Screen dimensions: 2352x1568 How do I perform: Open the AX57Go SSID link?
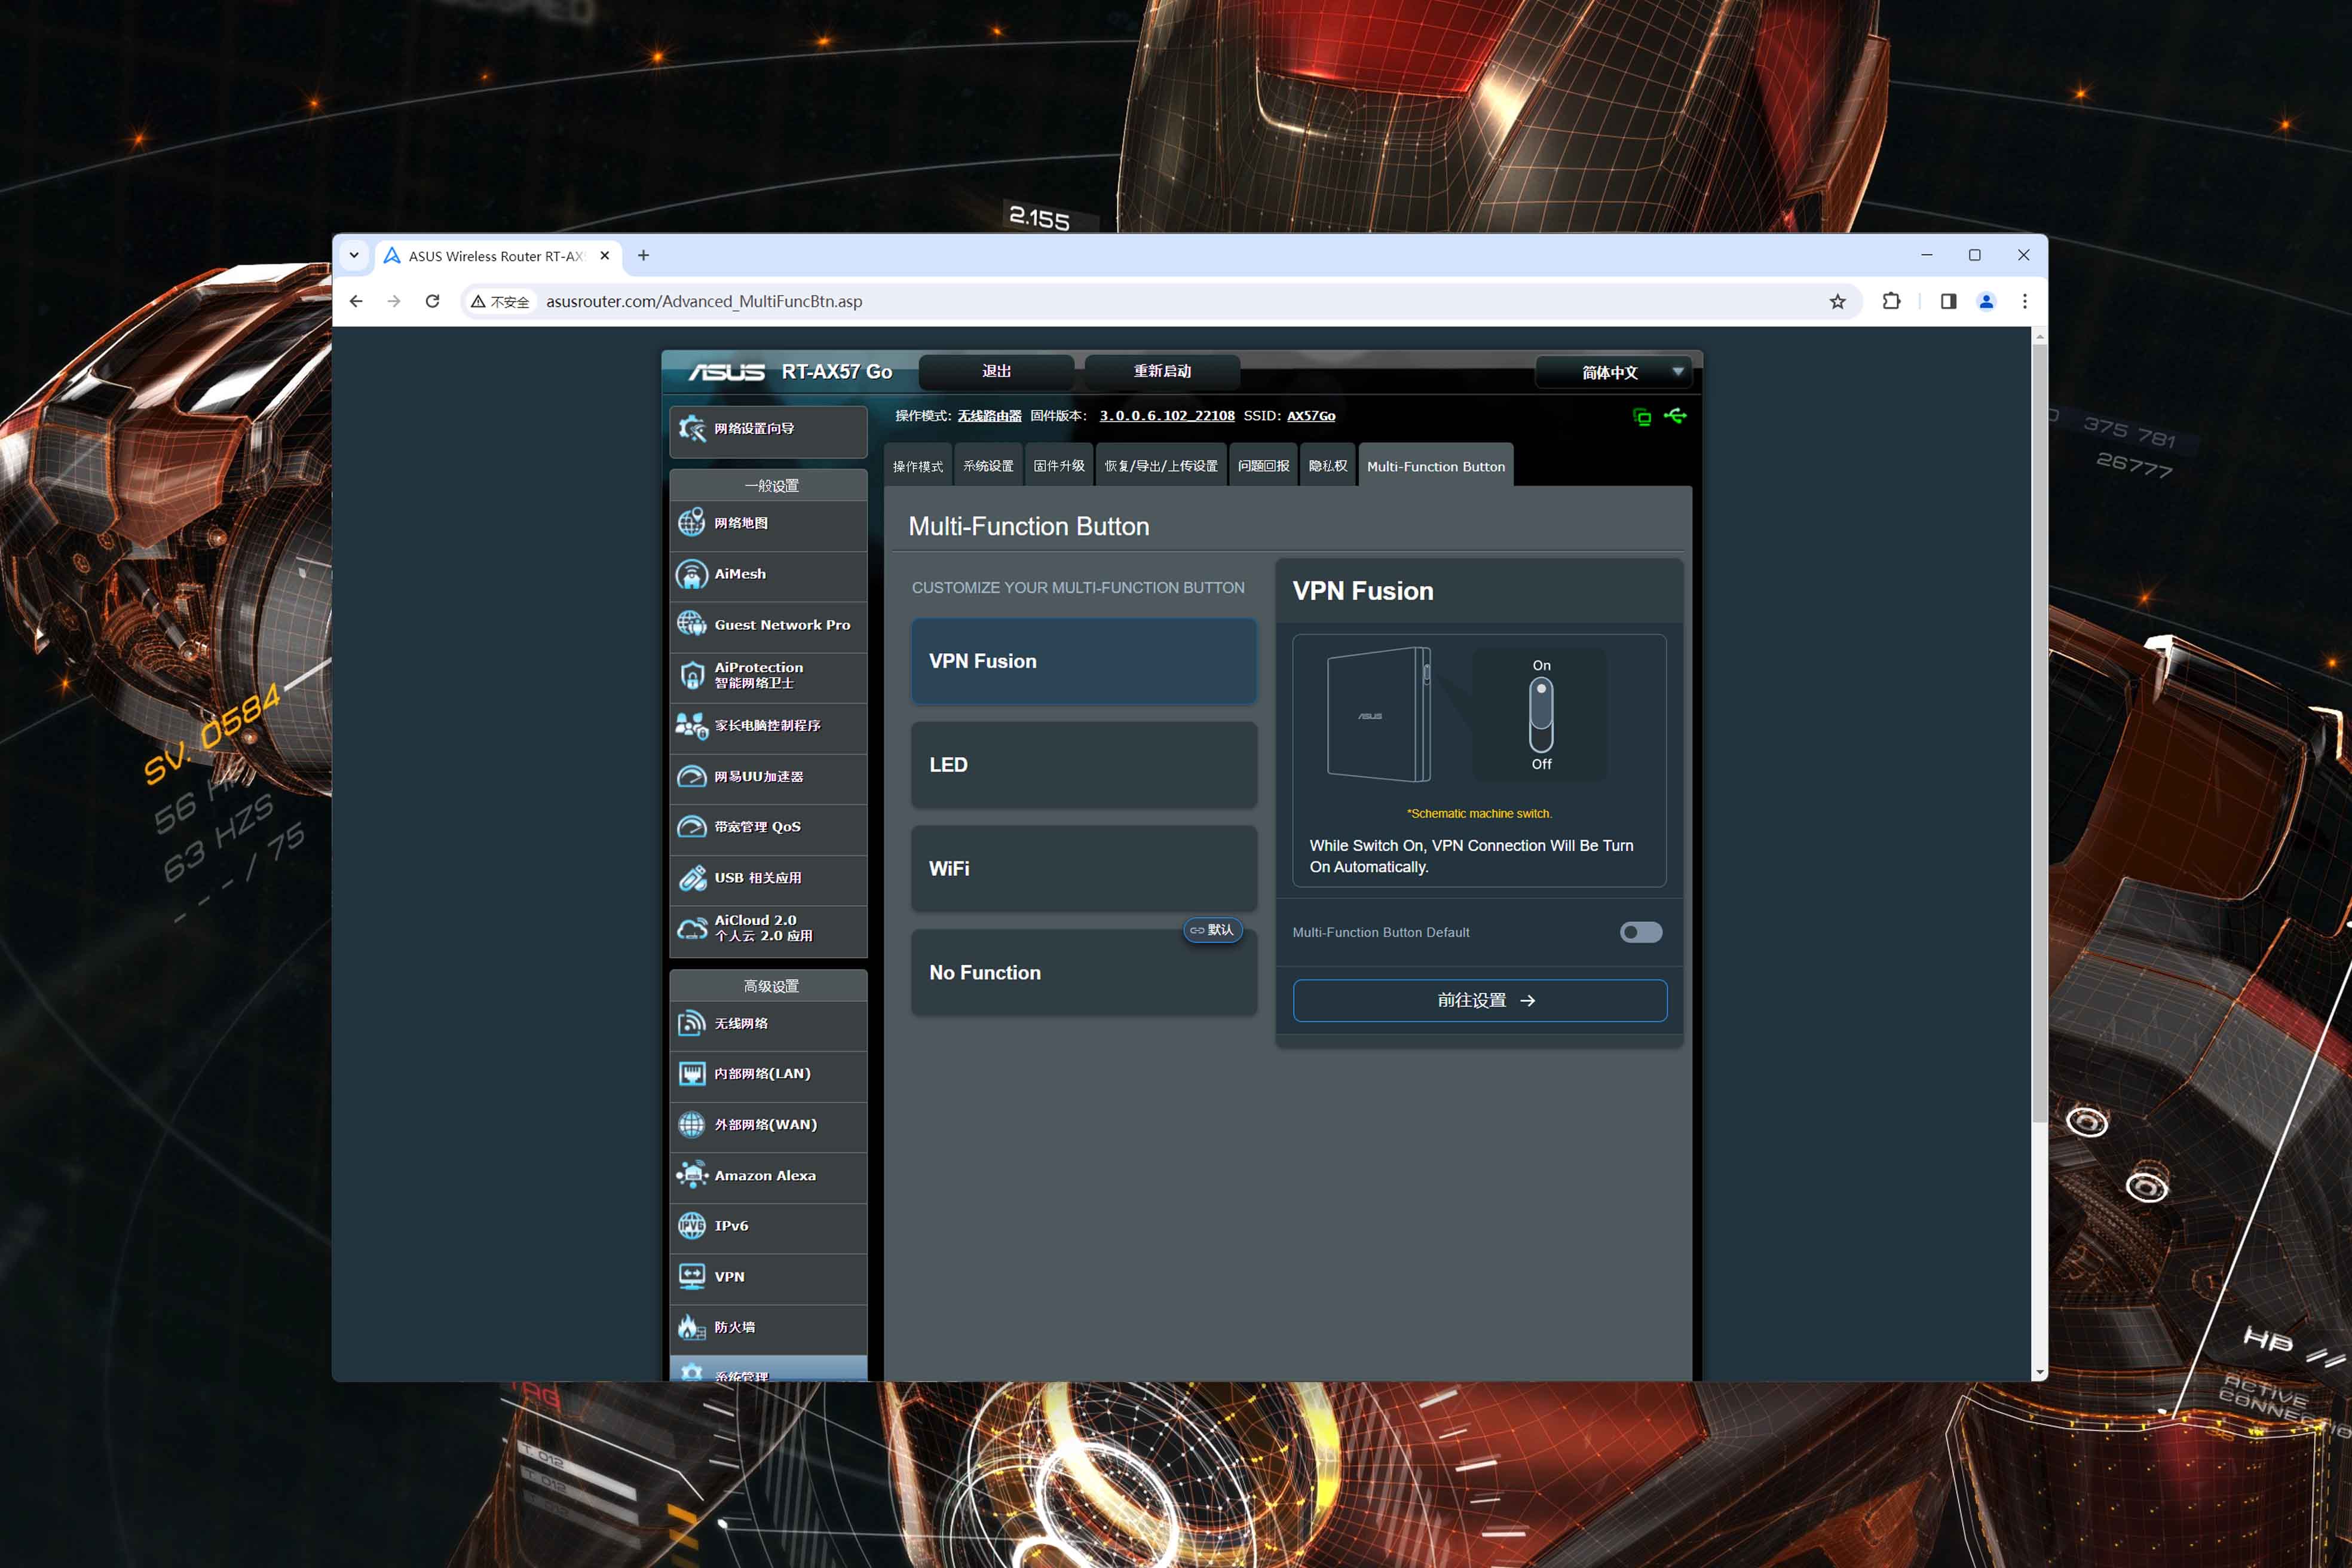1311,416
